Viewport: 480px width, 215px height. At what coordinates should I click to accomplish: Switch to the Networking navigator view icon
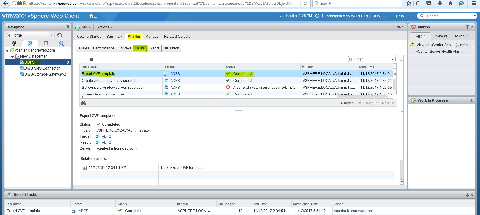pyautogui.click(x=61, y=43)
